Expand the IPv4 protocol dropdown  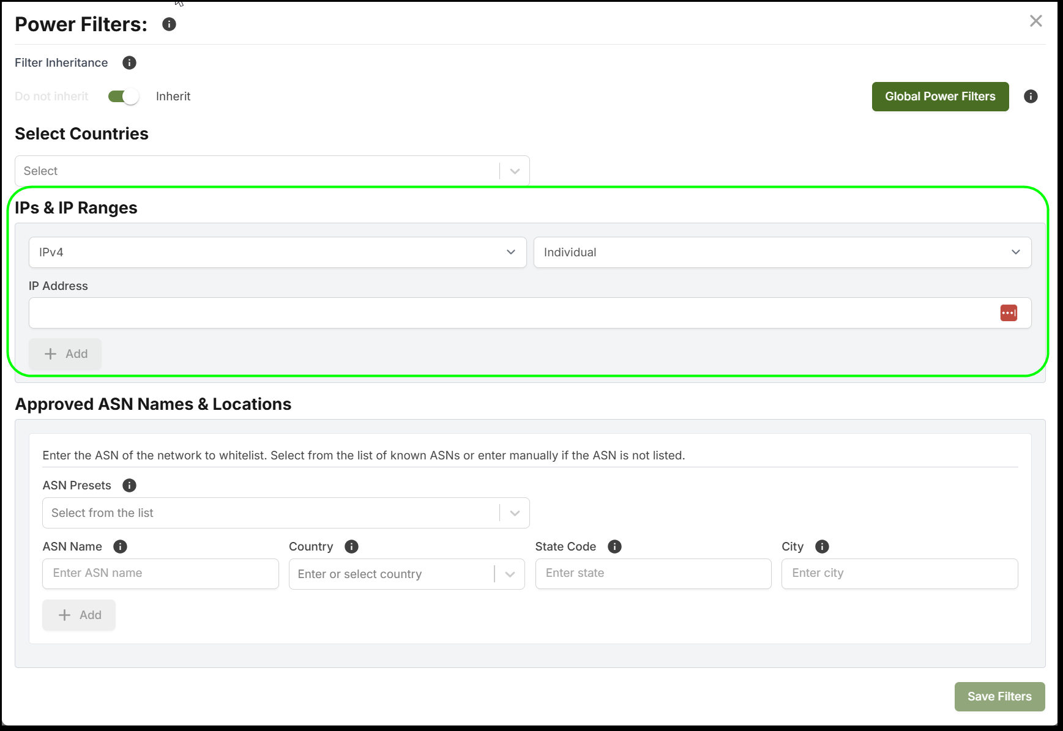pos(277,253)
